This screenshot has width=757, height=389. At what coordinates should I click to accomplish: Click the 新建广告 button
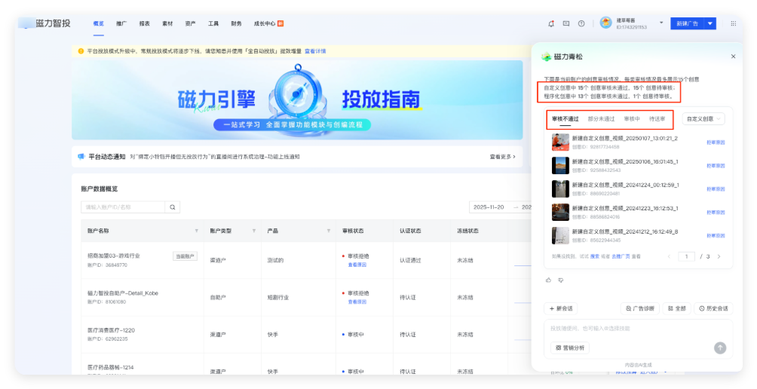coord(687,23)
